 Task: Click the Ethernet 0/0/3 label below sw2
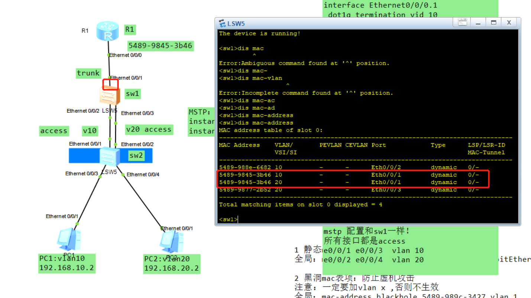[x=82, y=174]
